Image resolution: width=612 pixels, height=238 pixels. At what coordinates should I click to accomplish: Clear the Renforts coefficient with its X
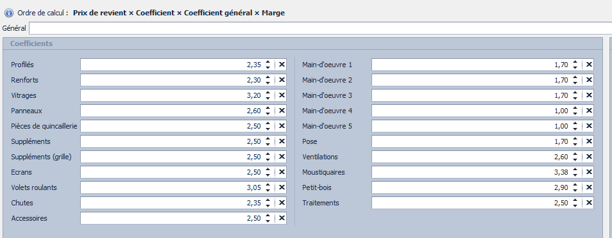282,80
